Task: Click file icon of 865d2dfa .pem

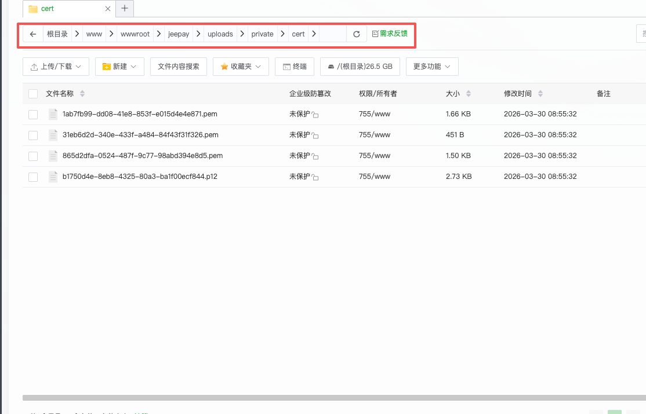Action: 53,156
